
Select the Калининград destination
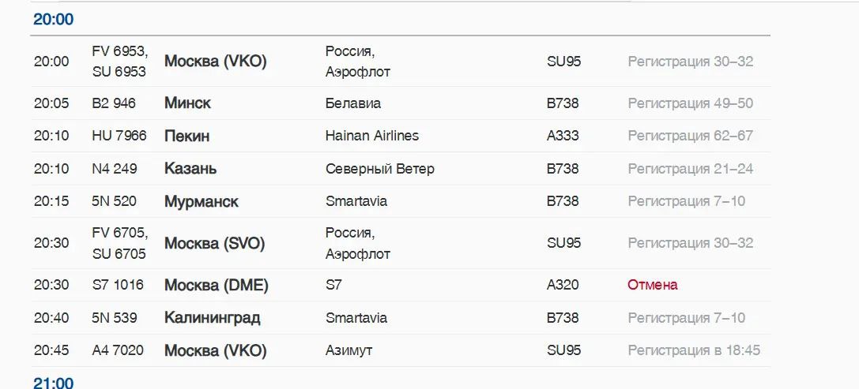point(212,318)
